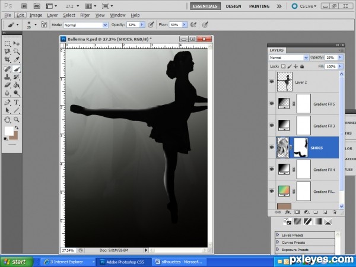
Task: Select the Zoom tool
Action: click(17, 119)
